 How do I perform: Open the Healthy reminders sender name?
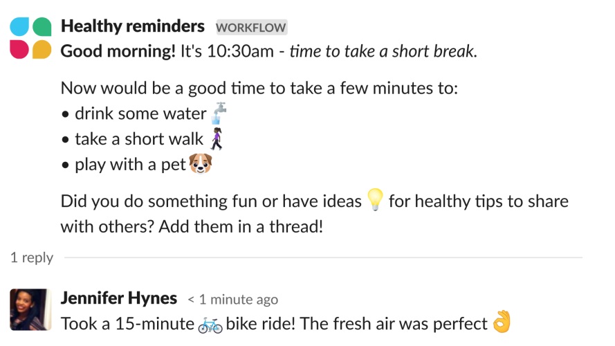click(133, 26)
